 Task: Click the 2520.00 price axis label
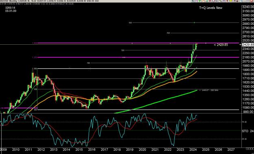point(248,40)
